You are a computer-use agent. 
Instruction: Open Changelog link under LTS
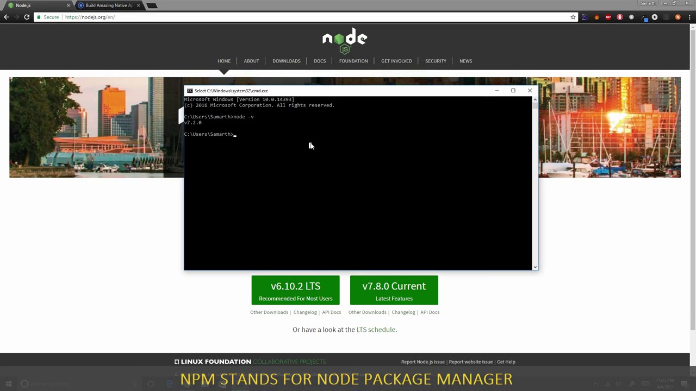tap(305, 312)
